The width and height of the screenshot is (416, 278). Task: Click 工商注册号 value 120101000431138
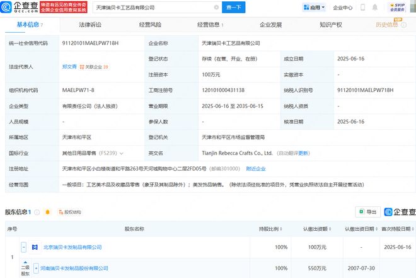[x=223, y=90]
